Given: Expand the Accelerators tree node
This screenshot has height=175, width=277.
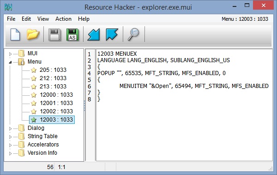Looking at the screenshot, I should [10, 145].
